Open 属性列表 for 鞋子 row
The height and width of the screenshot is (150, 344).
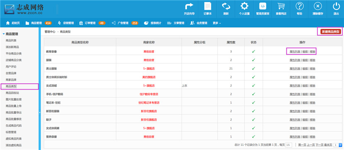[295, 120]
